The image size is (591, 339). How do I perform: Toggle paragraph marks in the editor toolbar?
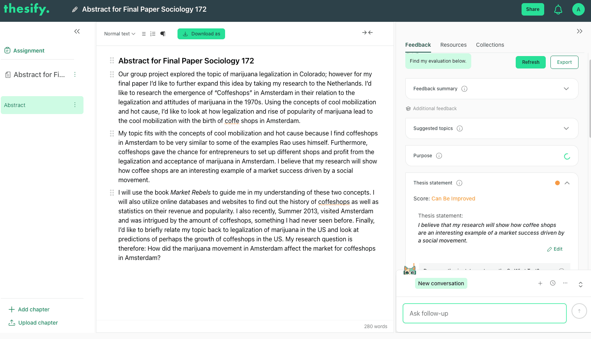pyautogui.click(x=163, y=34)
